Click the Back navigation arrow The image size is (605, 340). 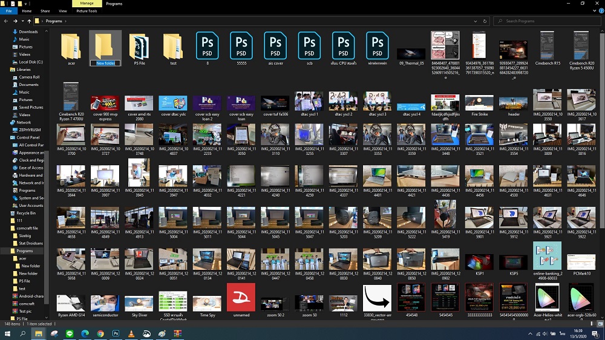[x=6, y=21]
